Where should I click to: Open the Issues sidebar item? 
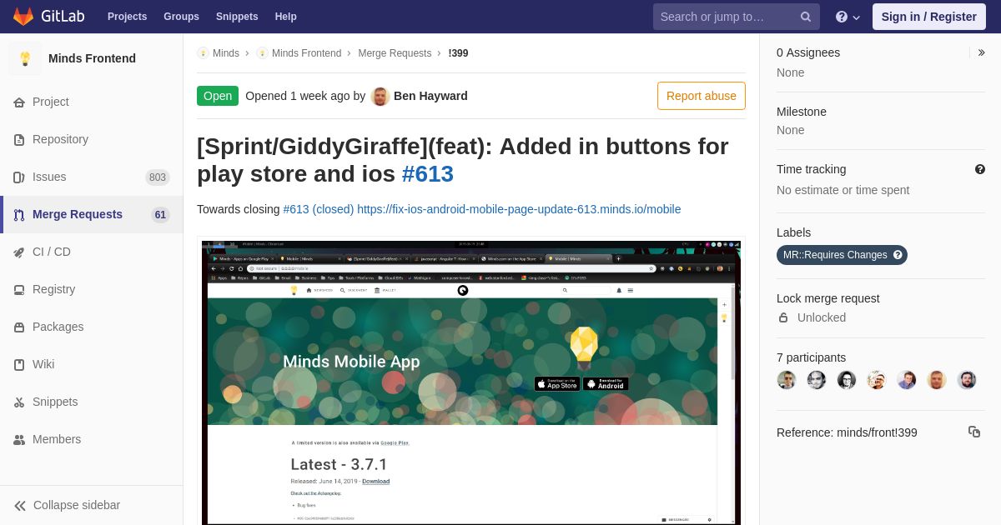pyautogui.click(x=92, y=177)
